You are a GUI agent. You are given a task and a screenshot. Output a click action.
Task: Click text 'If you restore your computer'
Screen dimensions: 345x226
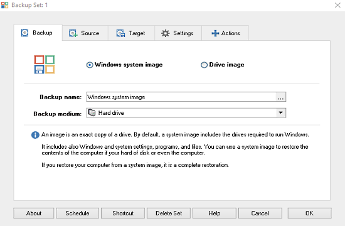click(x=76, y=165)
